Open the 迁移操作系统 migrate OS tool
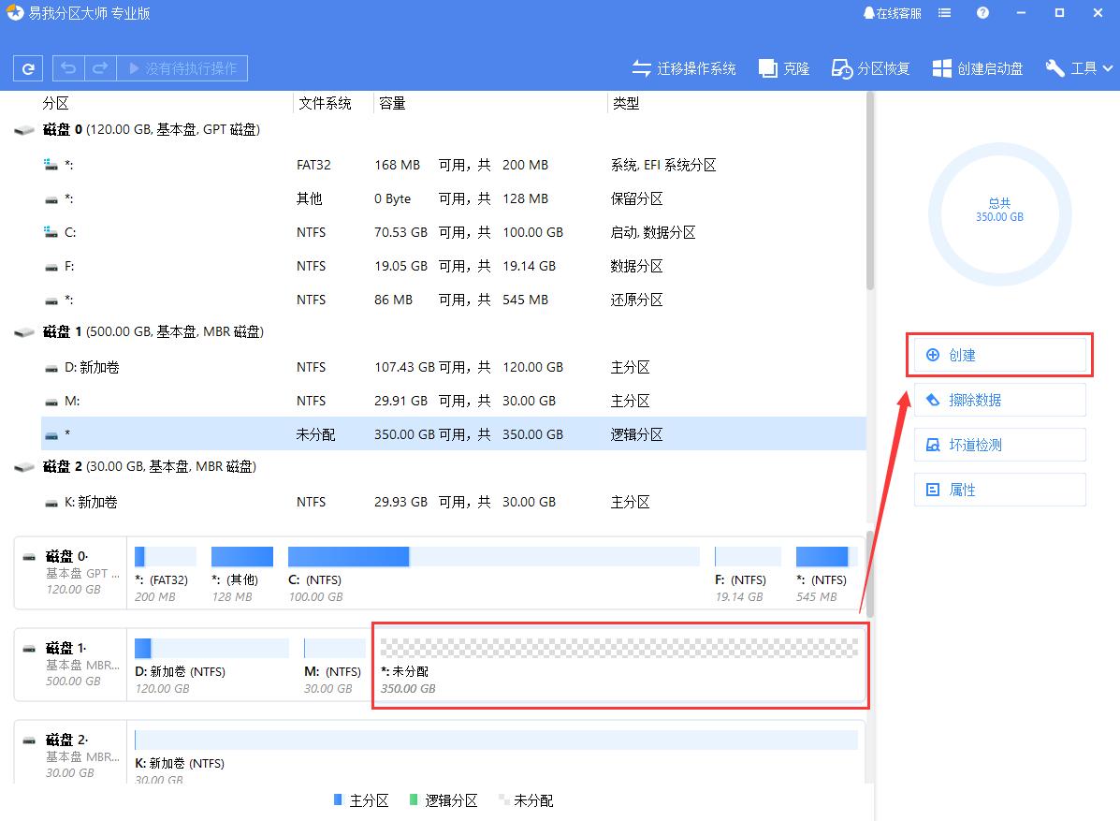Image resolution: width=1120 pixels, height=821 pixels. point(684,67)
